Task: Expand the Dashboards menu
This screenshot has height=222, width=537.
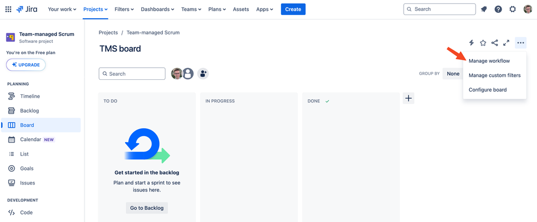Action: [157, 9]
